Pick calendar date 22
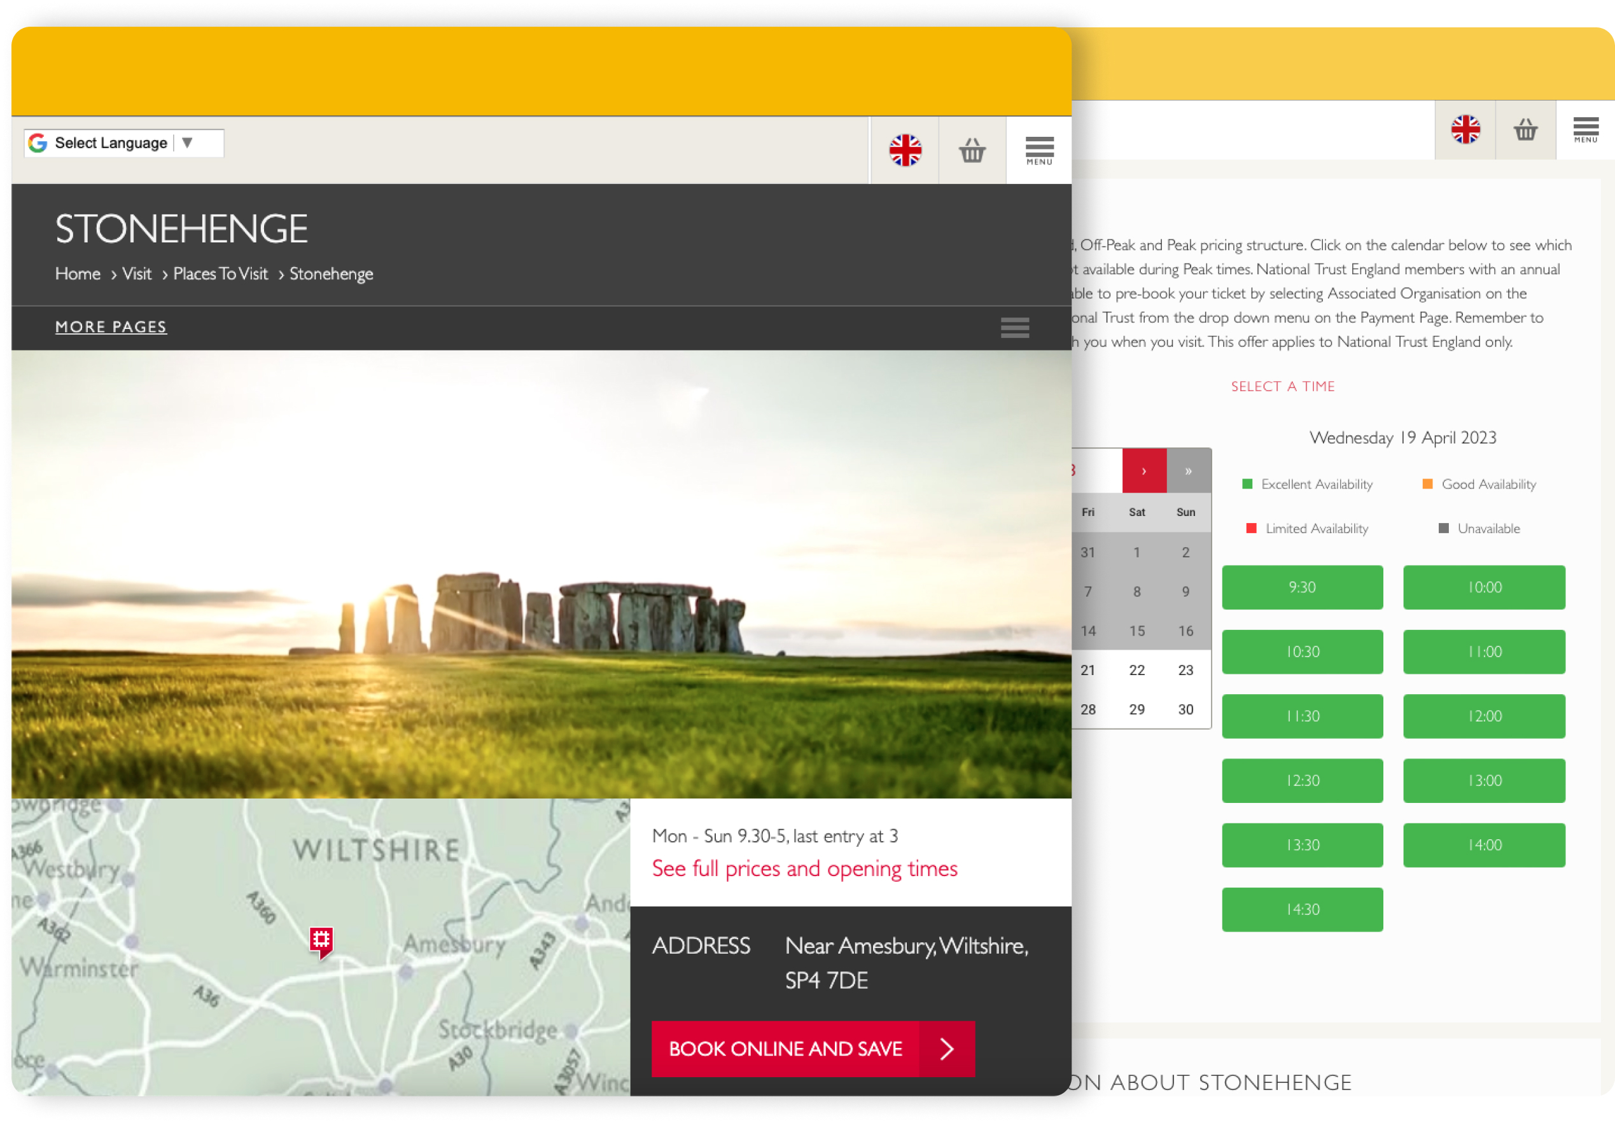This screenshot has height=1123, width=1615. click(x=1136, y=670)
